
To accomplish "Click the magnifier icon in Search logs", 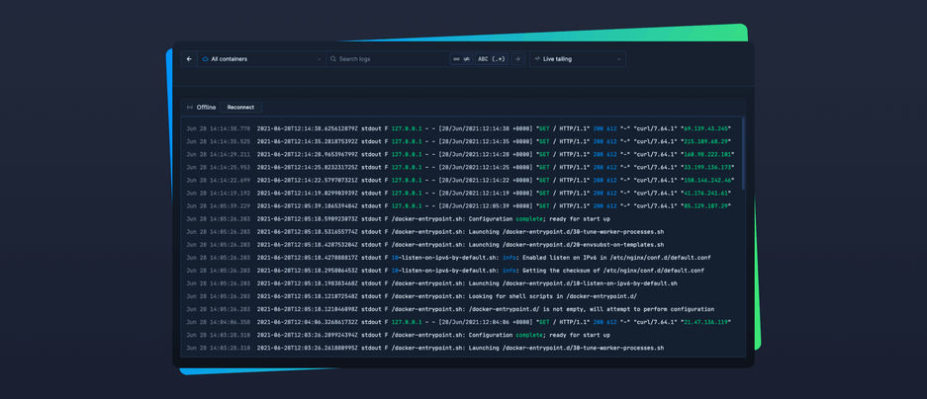I will pyautogui.click(x=333, y=59).
